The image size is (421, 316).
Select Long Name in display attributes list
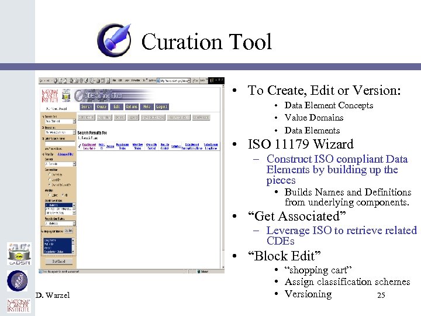tap(57, 241)
